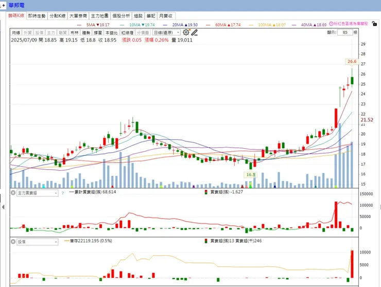Viewport: 381px width, 287px height.
Task: Select the pencil drawing tool icon
Action: [x=195, y=32]
